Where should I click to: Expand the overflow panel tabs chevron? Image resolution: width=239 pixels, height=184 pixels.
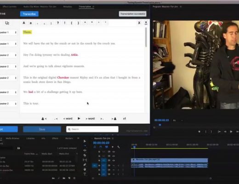(x=78, y=138)
